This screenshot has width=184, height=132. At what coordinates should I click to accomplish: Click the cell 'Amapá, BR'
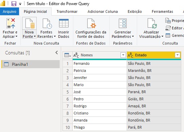tap(154, 106)
